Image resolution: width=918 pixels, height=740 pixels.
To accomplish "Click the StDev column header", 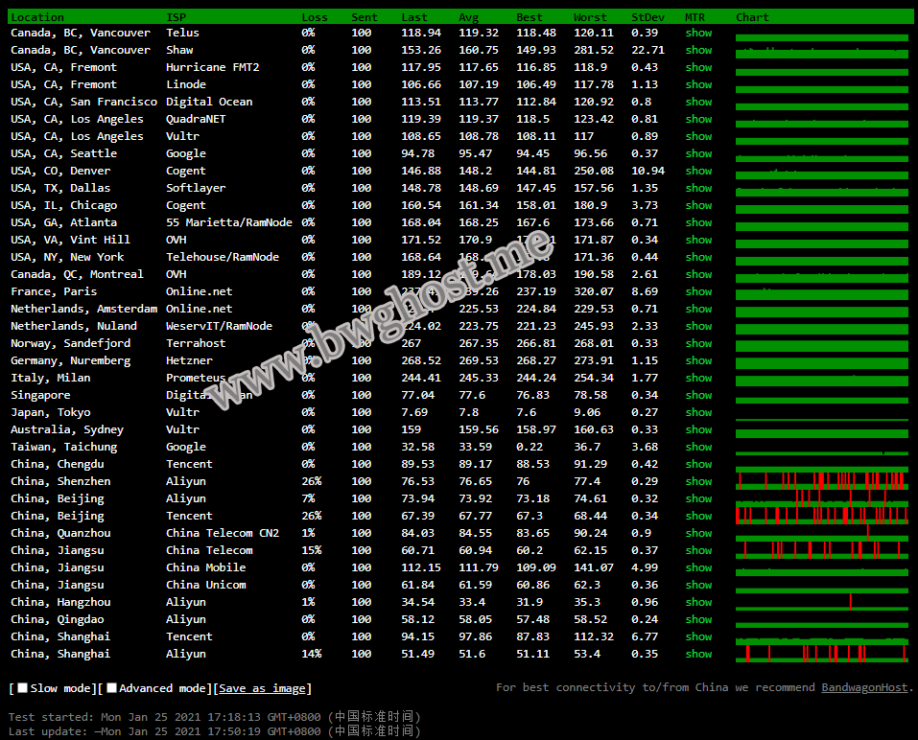I will pos(648,17).
